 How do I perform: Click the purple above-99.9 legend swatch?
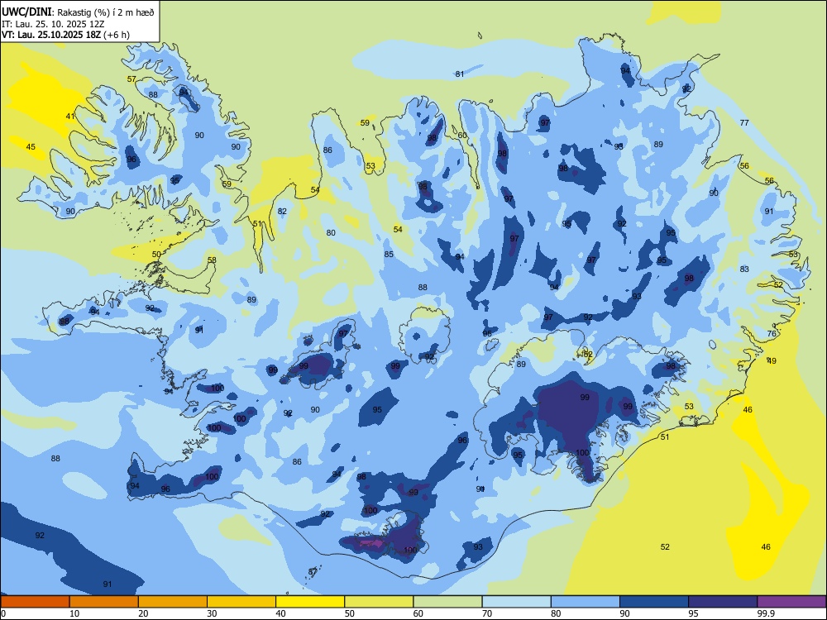click(791, 602)
